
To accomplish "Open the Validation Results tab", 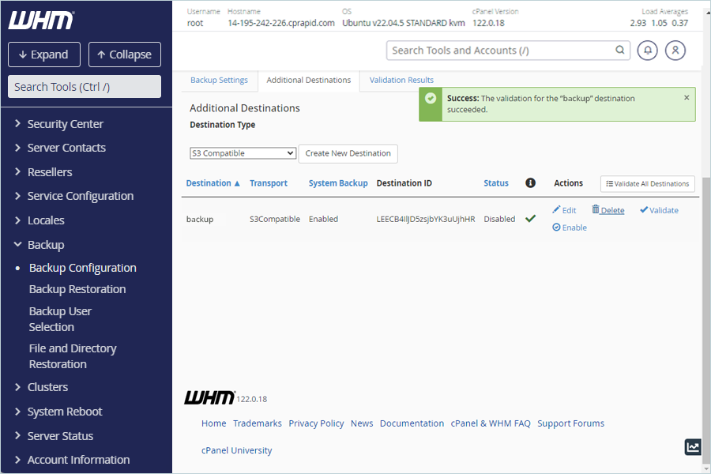I will tap(401, 80).
